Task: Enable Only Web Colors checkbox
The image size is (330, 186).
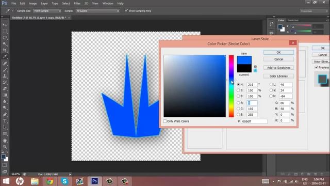Action: coord(165,121)
